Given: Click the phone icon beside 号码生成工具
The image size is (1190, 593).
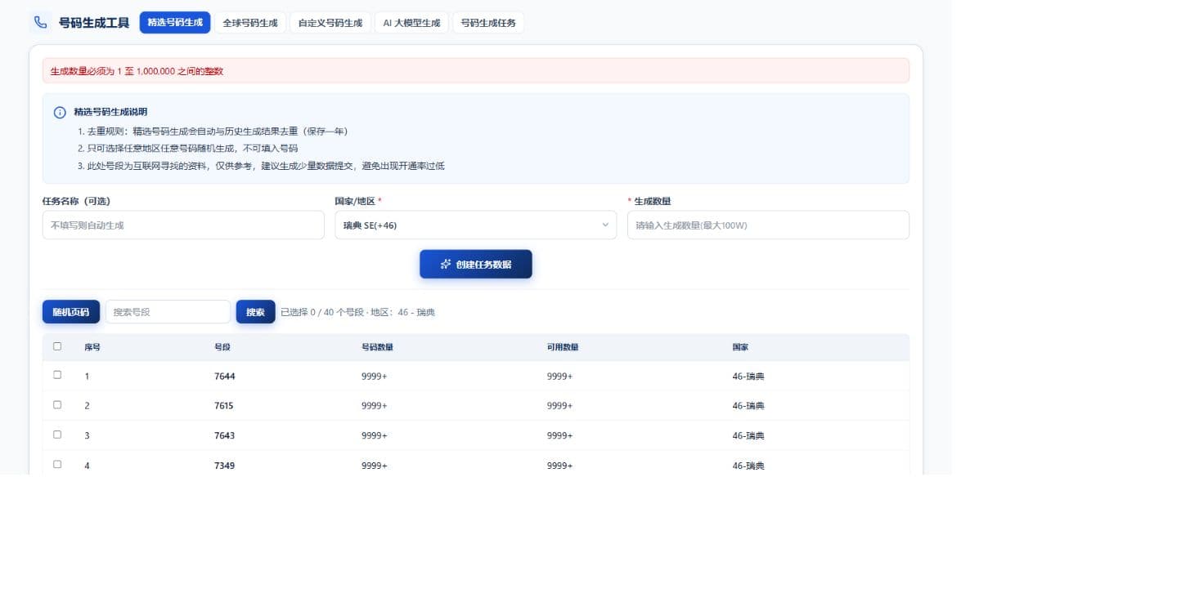Looking at the screenshot, I should 40,22.
